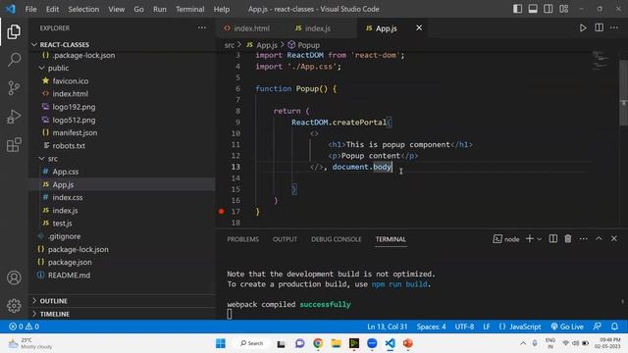The height and width of the screenshot is (353, 628).
Task: Open test.js in the explorer
Action: pyautogui.click(x=62, y=224)
